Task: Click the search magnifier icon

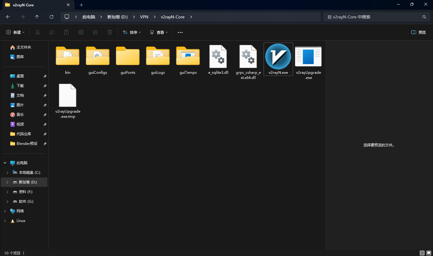Action: point(424,17)
